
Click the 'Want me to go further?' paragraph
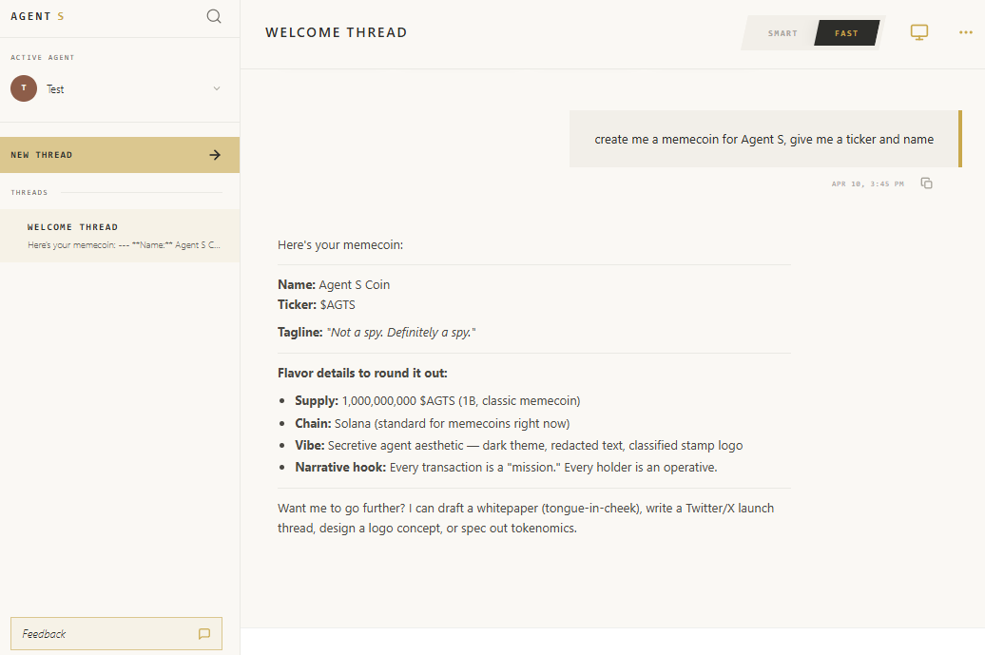[x=526, y=518]
